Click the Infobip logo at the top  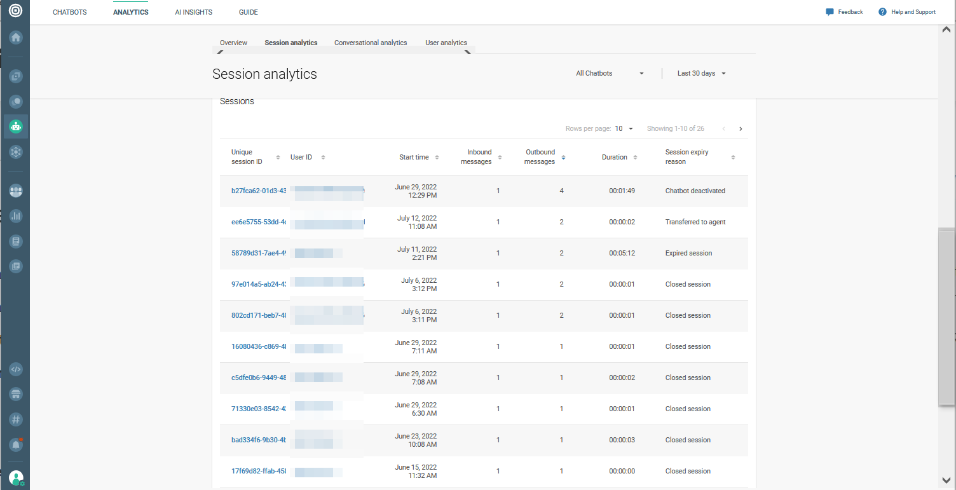click(x=15, y=11)
